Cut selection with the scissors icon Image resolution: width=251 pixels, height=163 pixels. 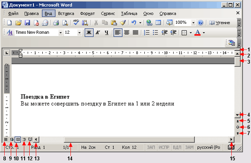click(96, 23)
